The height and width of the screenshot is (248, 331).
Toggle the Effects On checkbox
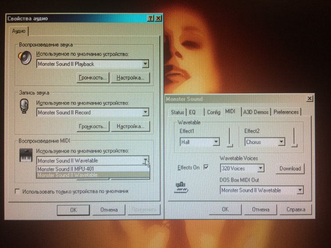206,167
